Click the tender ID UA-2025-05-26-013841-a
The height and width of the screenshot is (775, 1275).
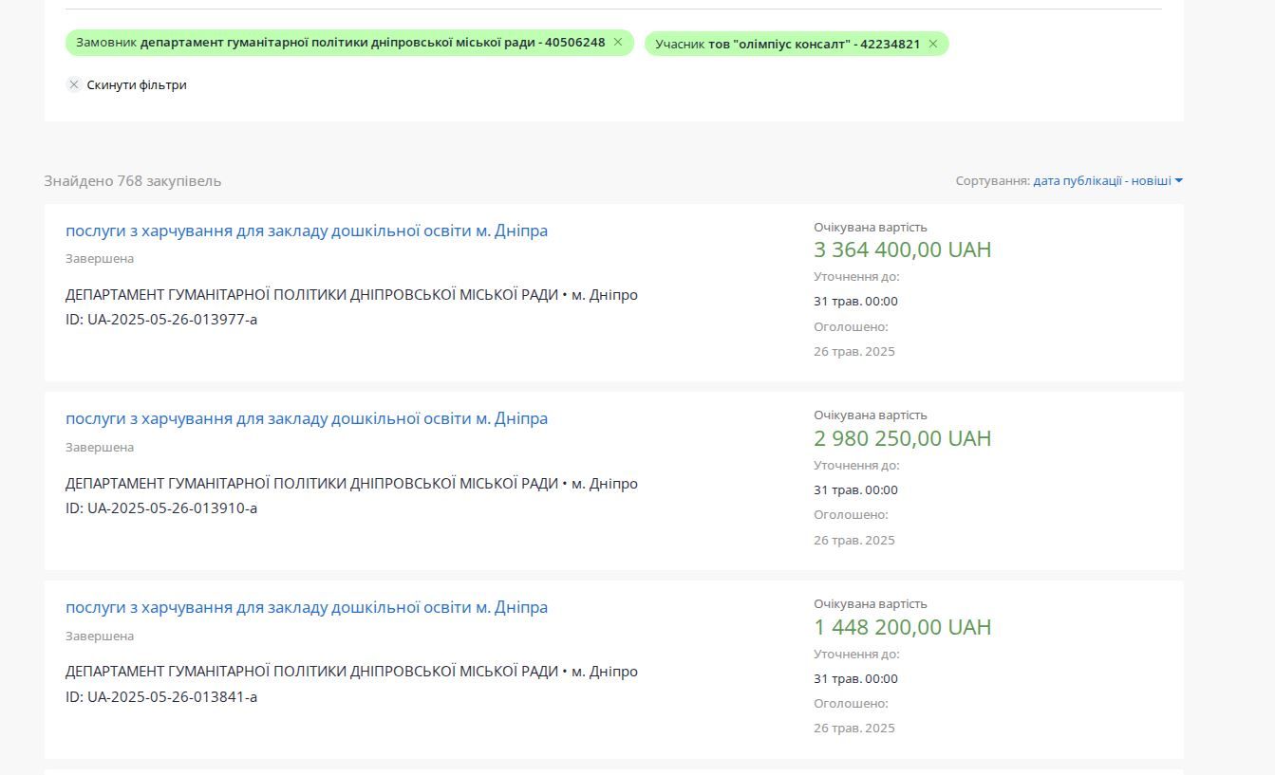pyautogui.click(x=161, y=697)
